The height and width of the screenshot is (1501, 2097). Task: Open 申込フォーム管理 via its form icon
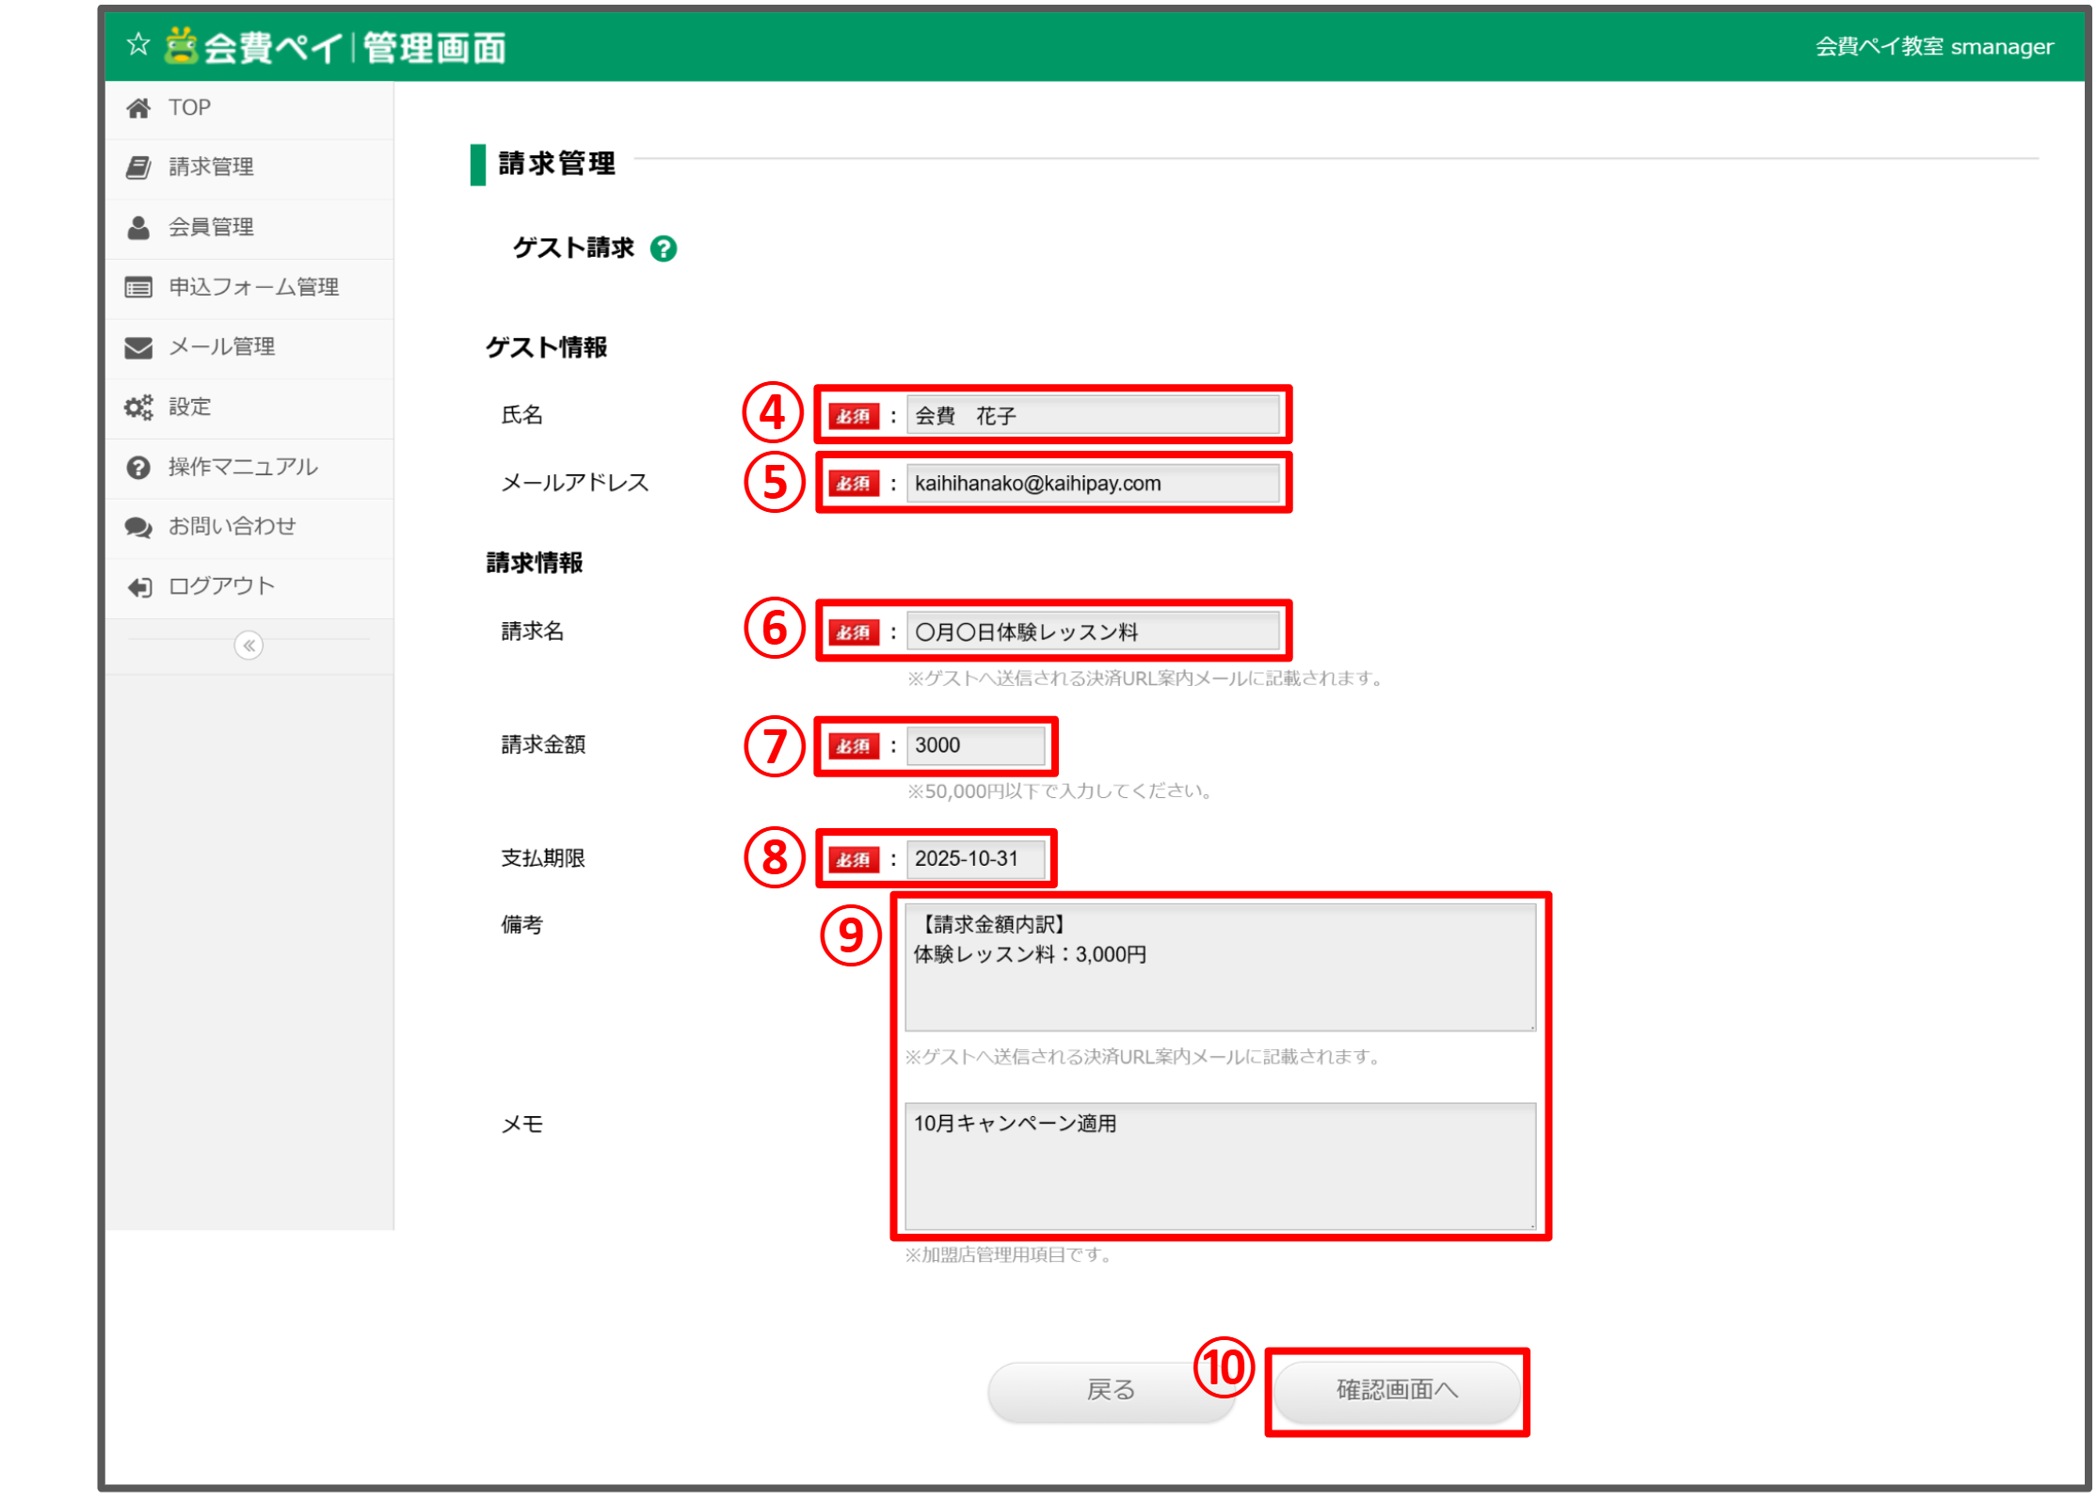pyautogui.click(x=138, y=287)
